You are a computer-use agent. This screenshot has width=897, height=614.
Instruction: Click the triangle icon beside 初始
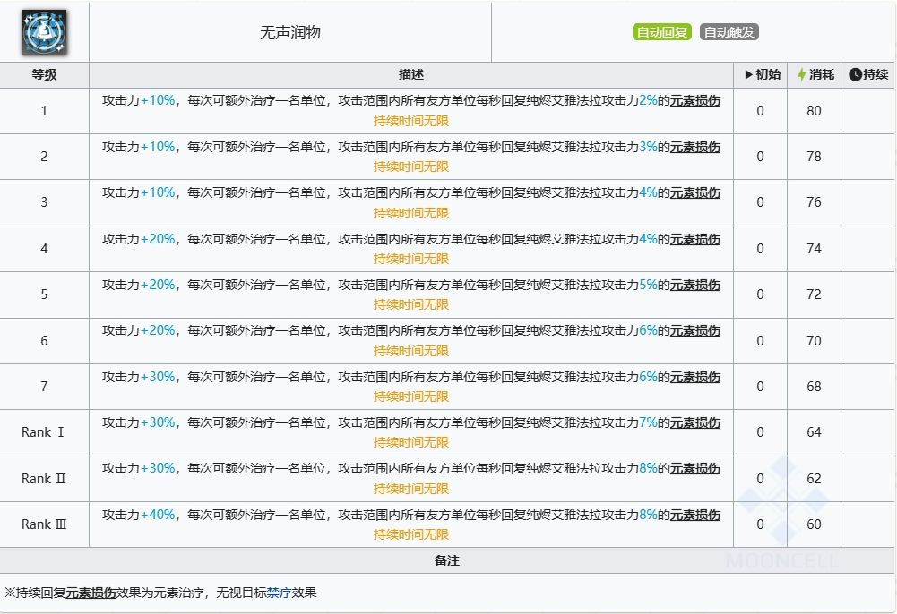(748, 75)
